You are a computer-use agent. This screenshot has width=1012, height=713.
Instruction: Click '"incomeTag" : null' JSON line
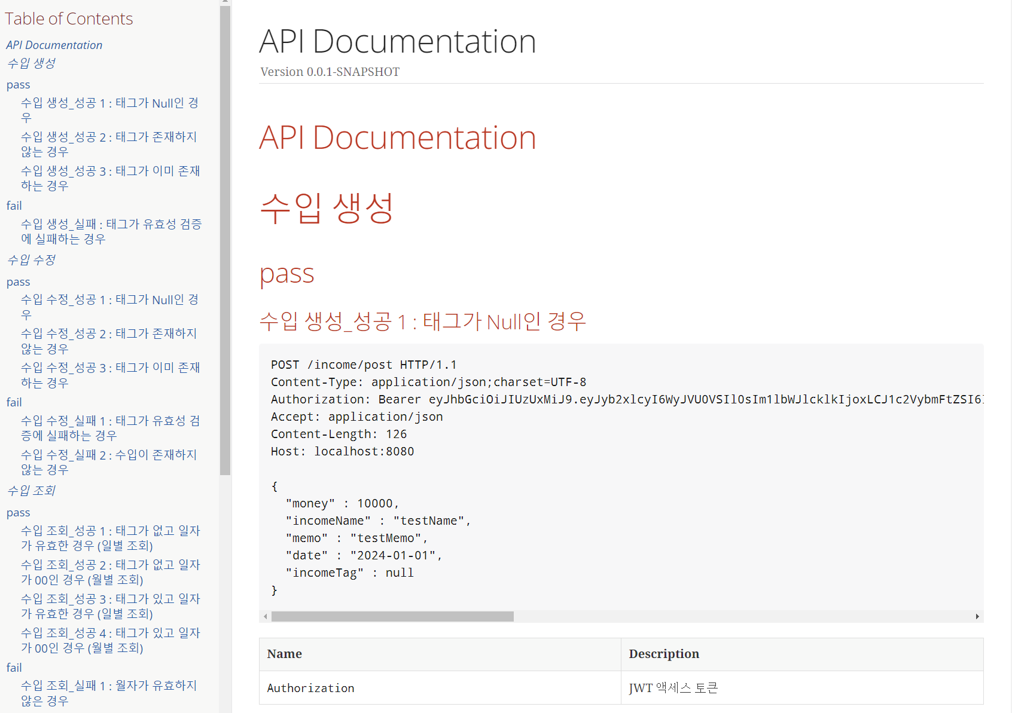coord(349,573)
